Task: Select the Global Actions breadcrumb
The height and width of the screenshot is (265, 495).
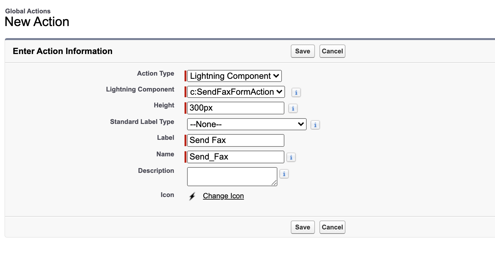Action: pos(27,11)
